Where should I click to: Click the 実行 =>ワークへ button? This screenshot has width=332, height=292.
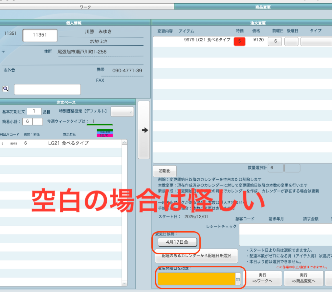[262, 278]
